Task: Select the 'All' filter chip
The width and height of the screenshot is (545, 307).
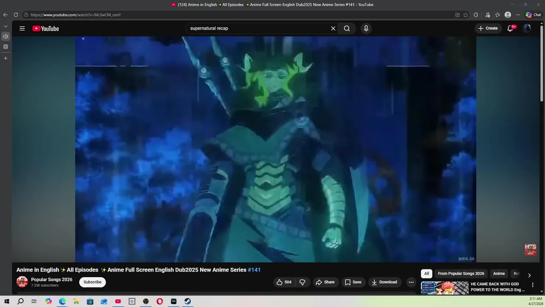Action: point(427,274)
